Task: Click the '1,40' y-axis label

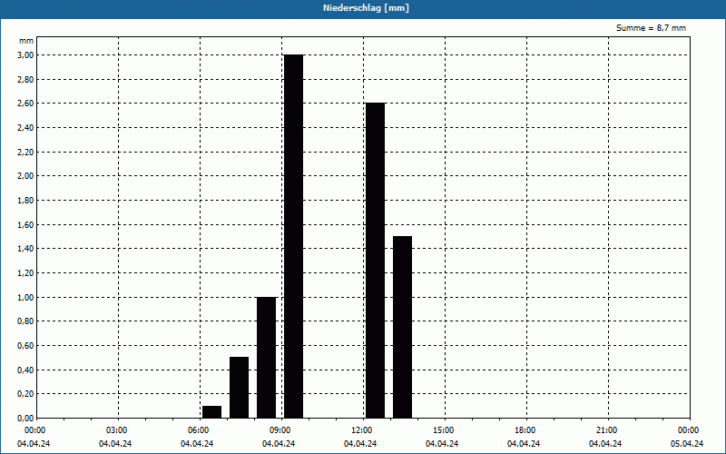Action: pos(25,249)
